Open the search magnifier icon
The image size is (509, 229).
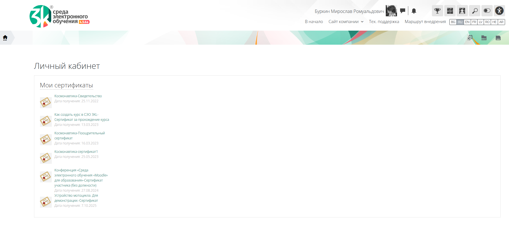[x=475, y=11]
